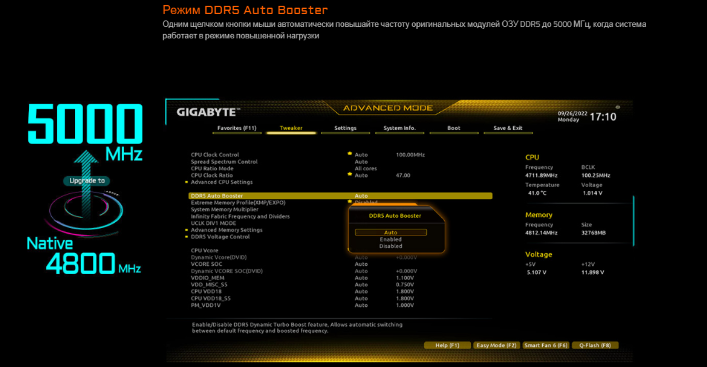The width and height of the screenshot is (707, 367).
Task: Click the bullet marker before Advanced Memory Settings
Action: [x=186, y=230]
